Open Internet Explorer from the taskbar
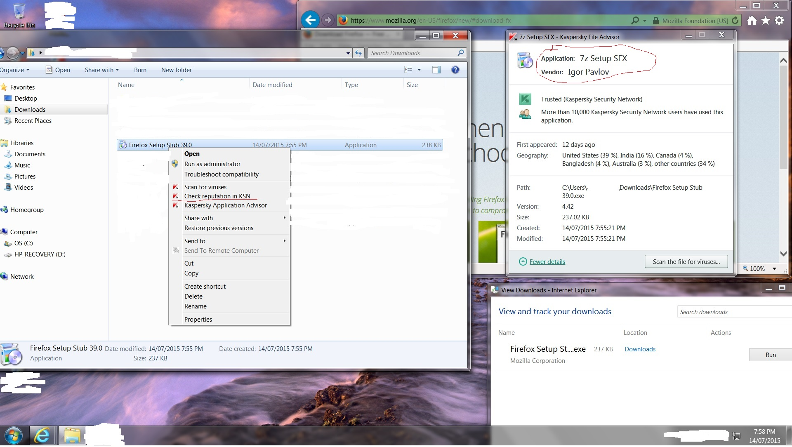Screen dimensions: 792x447 [x=42, y=436]
